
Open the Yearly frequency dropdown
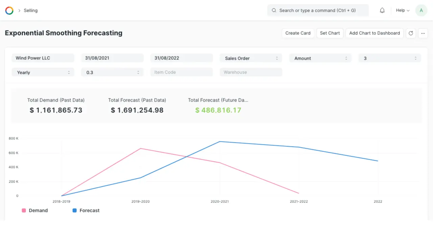(43, 72)
